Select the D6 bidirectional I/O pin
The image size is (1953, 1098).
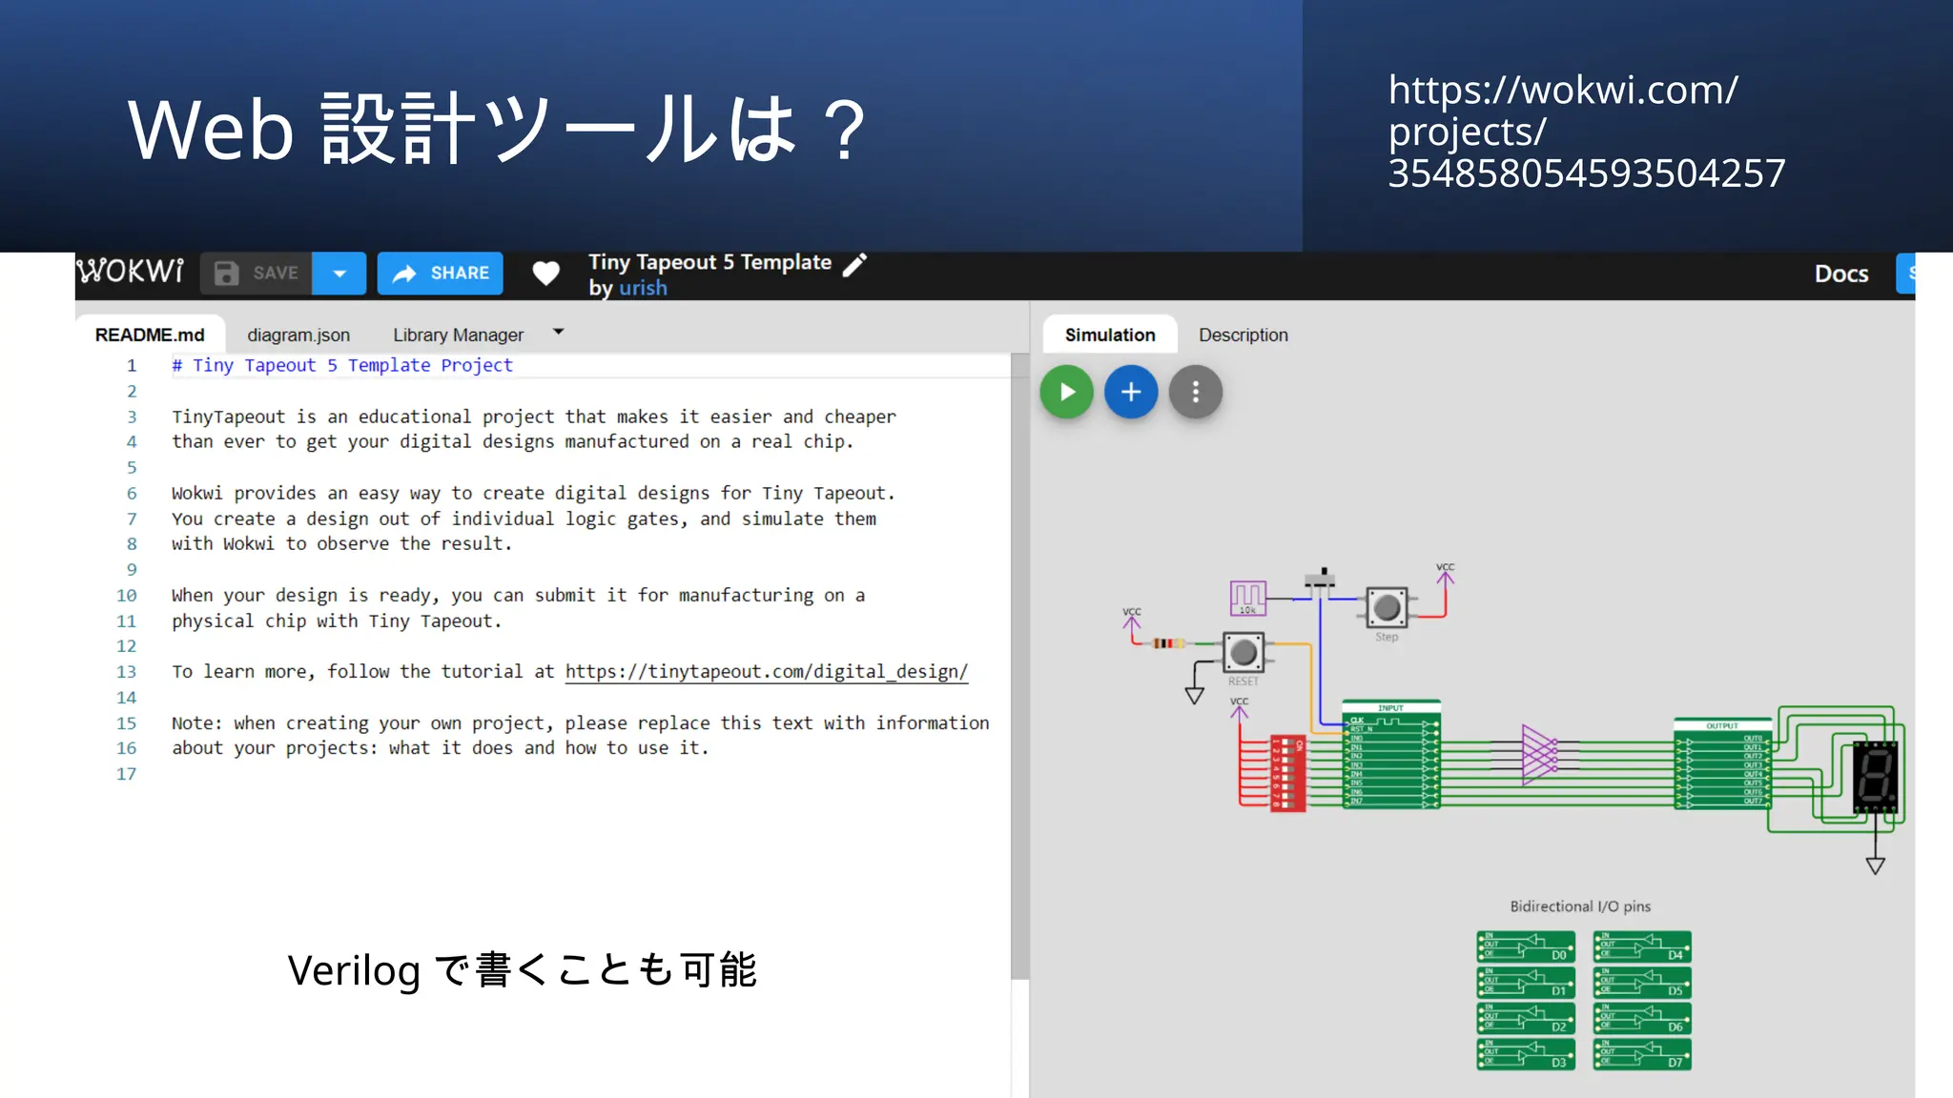click(x=1642, y=1019)
